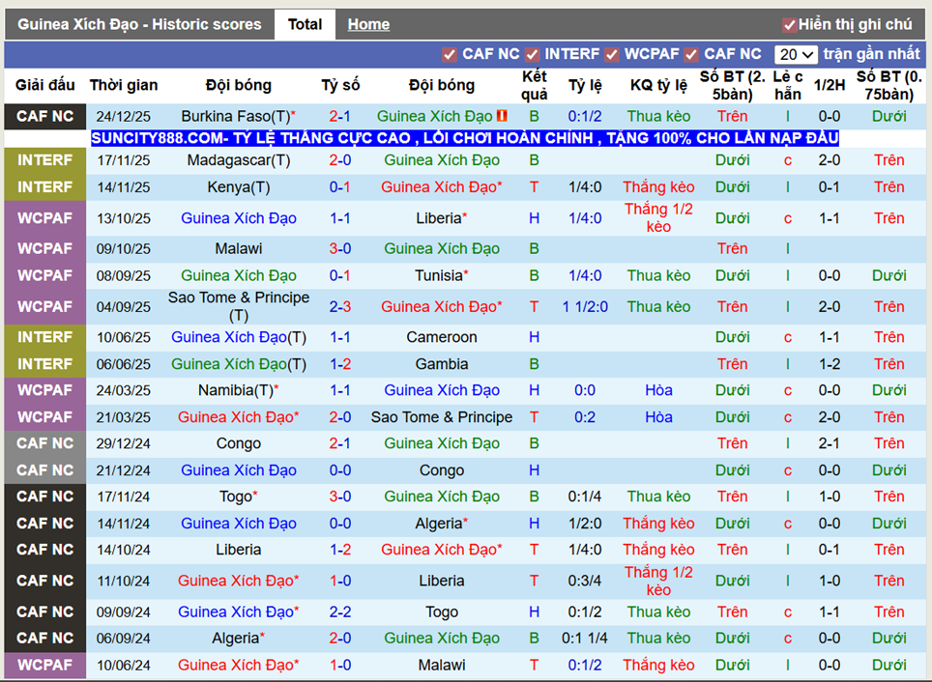932x682 pixels.
Task: Click odds 1 1/2:0 on 04/09/25
Action: (585, 306)
